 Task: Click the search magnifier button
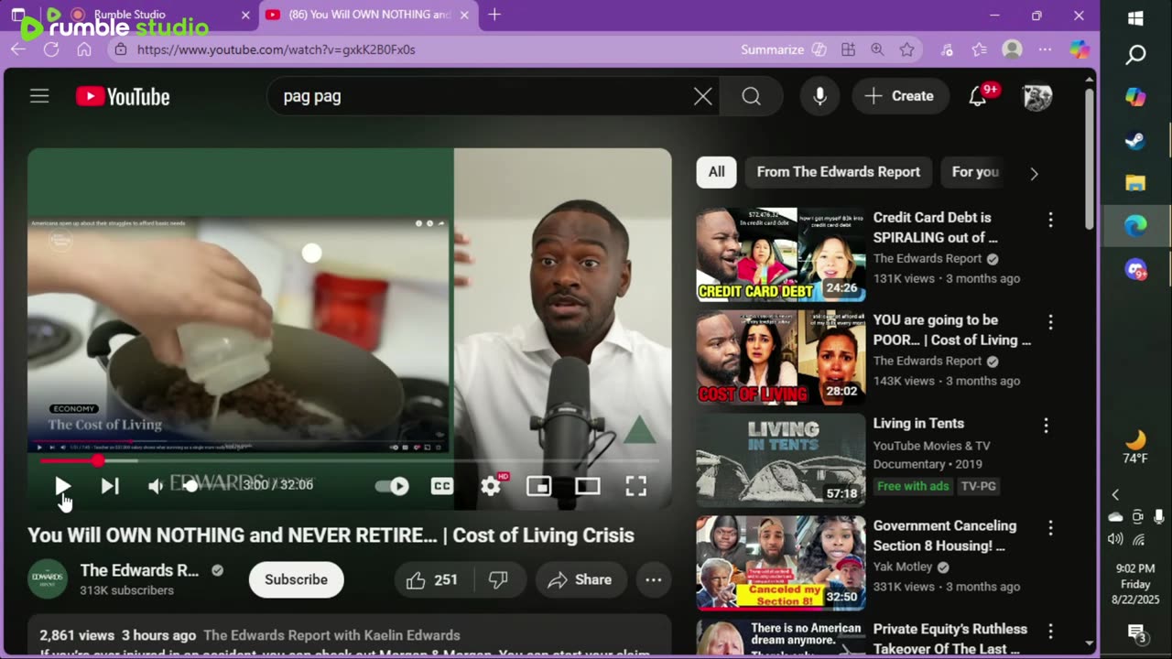751,96
